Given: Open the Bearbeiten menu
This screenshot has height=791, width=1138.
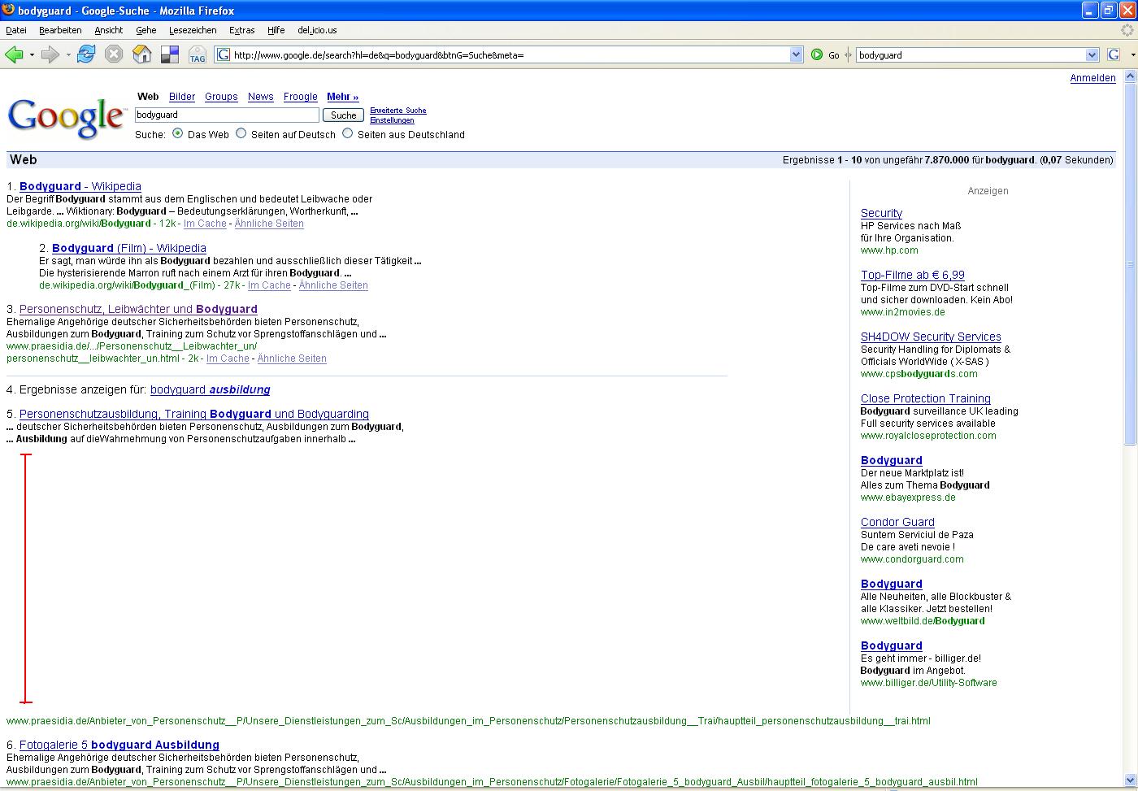Looking at the screenshot, I should (x=60, y=30).
